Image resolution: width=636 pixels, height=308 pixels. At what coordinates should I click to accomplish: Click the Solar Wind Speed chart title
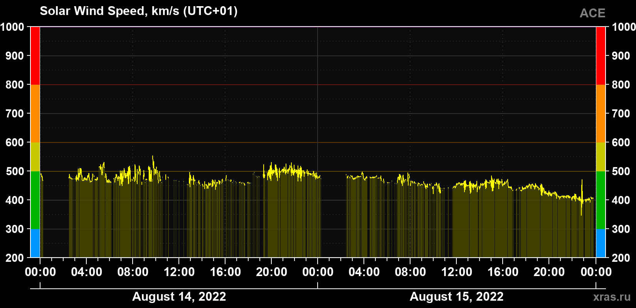[x=139, y=11]
